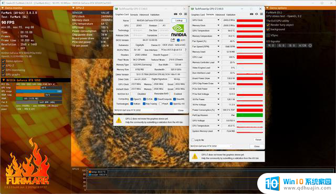Viewport: 336px width, 194px height.
Task: Toggle the PhysX checkbox
Action: pos(160,104)
